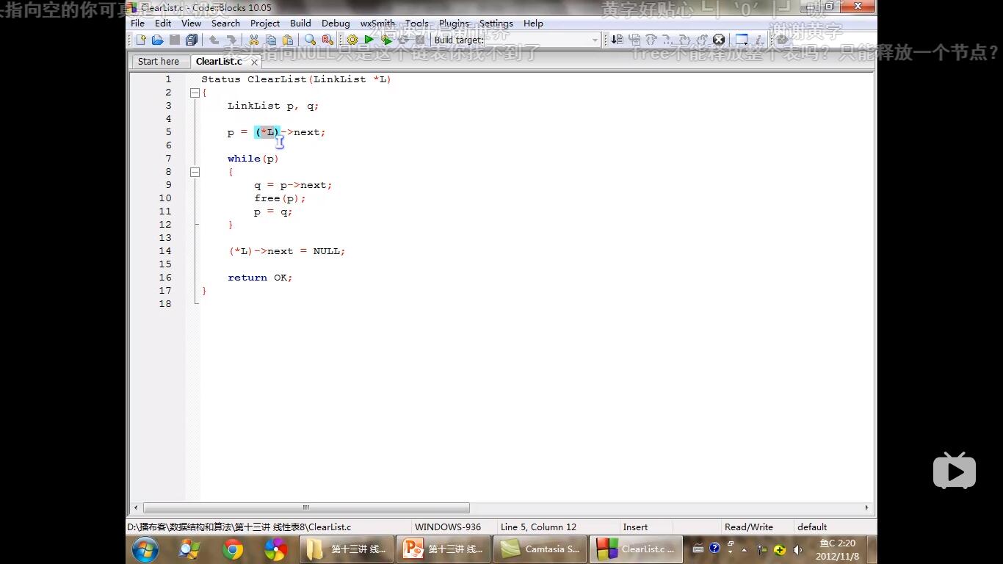Open Camtasia Studio from the taskbar
Image resolution: width=1003 pixels, height=564 pixels.
pos(540,549)
